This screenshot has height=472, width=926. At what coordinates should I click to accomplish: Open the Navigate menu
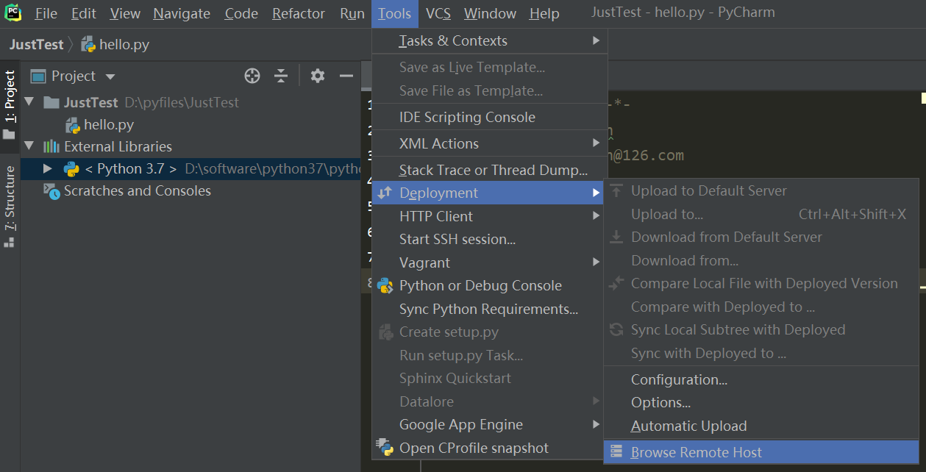tap(182, 13)
